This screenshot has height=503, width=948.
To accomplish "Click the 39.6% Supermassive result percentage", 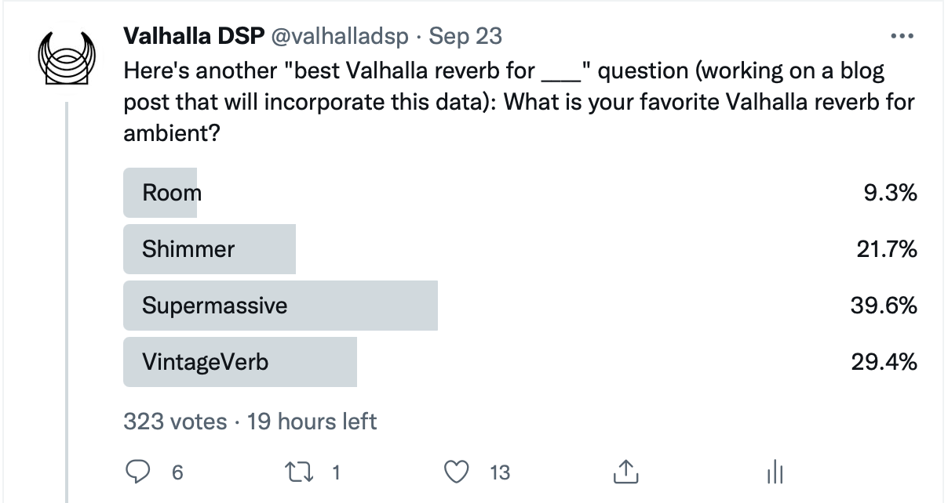I will tap(884, 306).
